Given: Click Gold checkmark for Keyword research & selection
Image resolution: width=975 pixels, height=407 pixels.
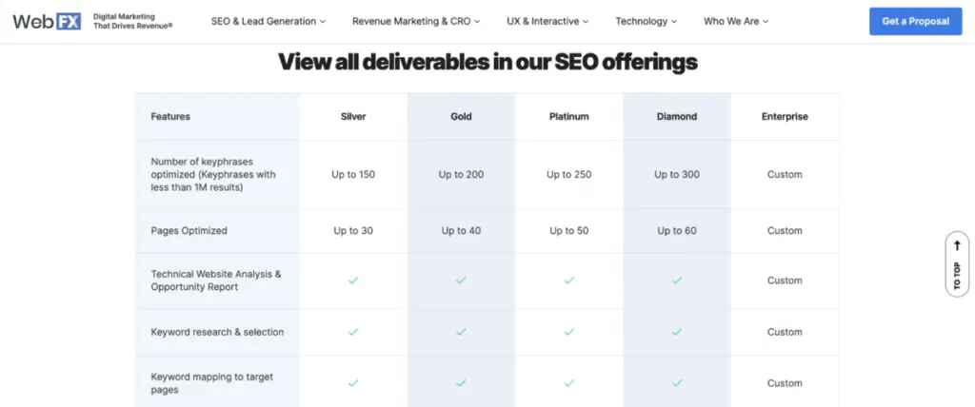Looking at the screenshot, I should tap(461, 332).
